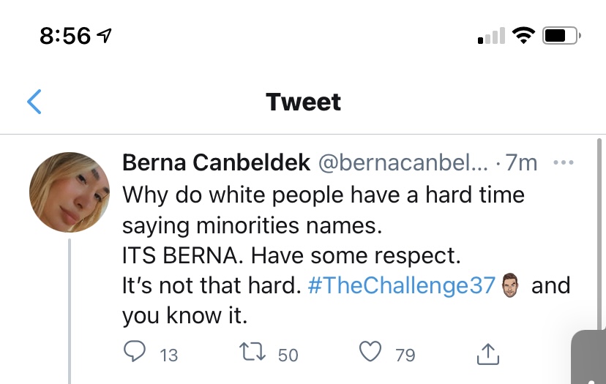Open the #TheChallenge37 hashtag link

pyautogui.click(x=402, y=285)
